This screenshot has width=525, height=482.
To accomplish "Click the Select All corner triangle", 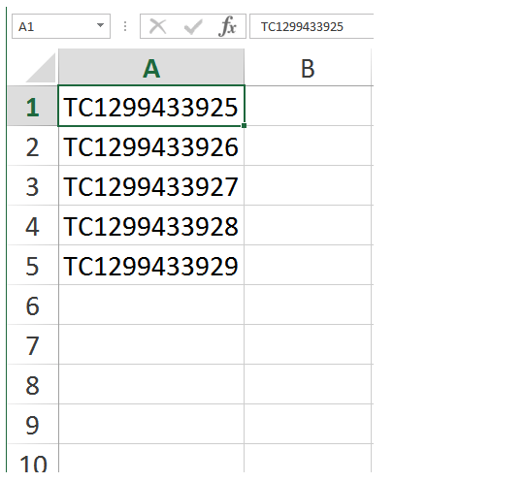I will pos(41,68).
